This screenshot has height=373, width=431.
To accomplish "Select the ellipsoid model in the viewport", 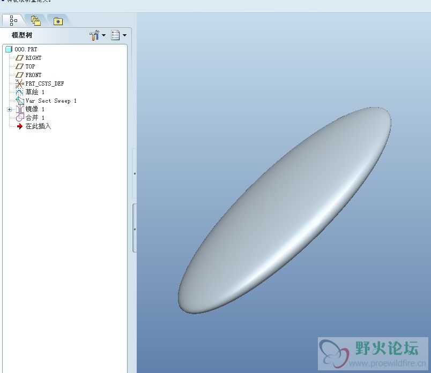I will (x=285, y=210).
